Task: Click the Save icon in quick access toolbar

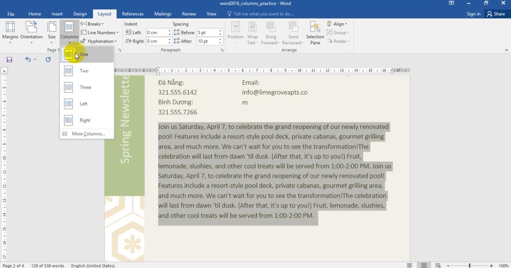Action: (x=9, y=60)
